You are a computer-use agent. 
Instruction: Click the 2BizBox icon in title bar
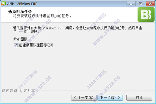coord(3,4)
